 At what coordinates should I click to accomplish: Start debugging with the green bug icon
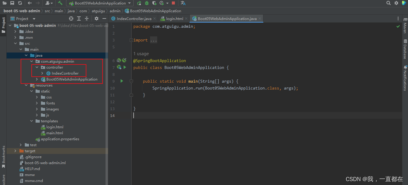pyautogui.click(x=147, y=3)
